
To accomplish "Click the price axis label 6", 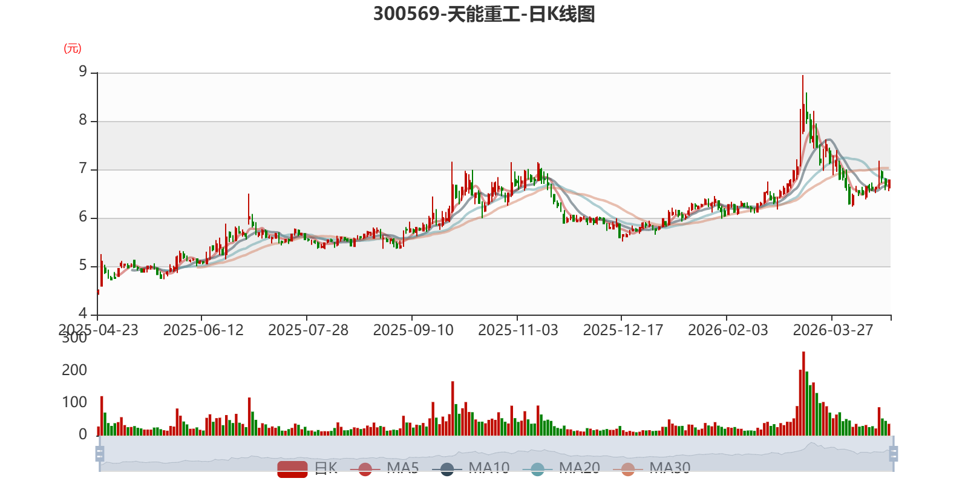I will [x=83, y=217].
